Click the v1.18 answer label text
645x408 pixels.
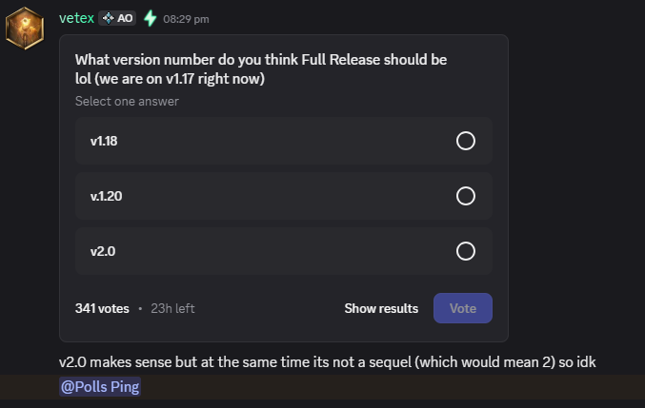tap(104, 141)
